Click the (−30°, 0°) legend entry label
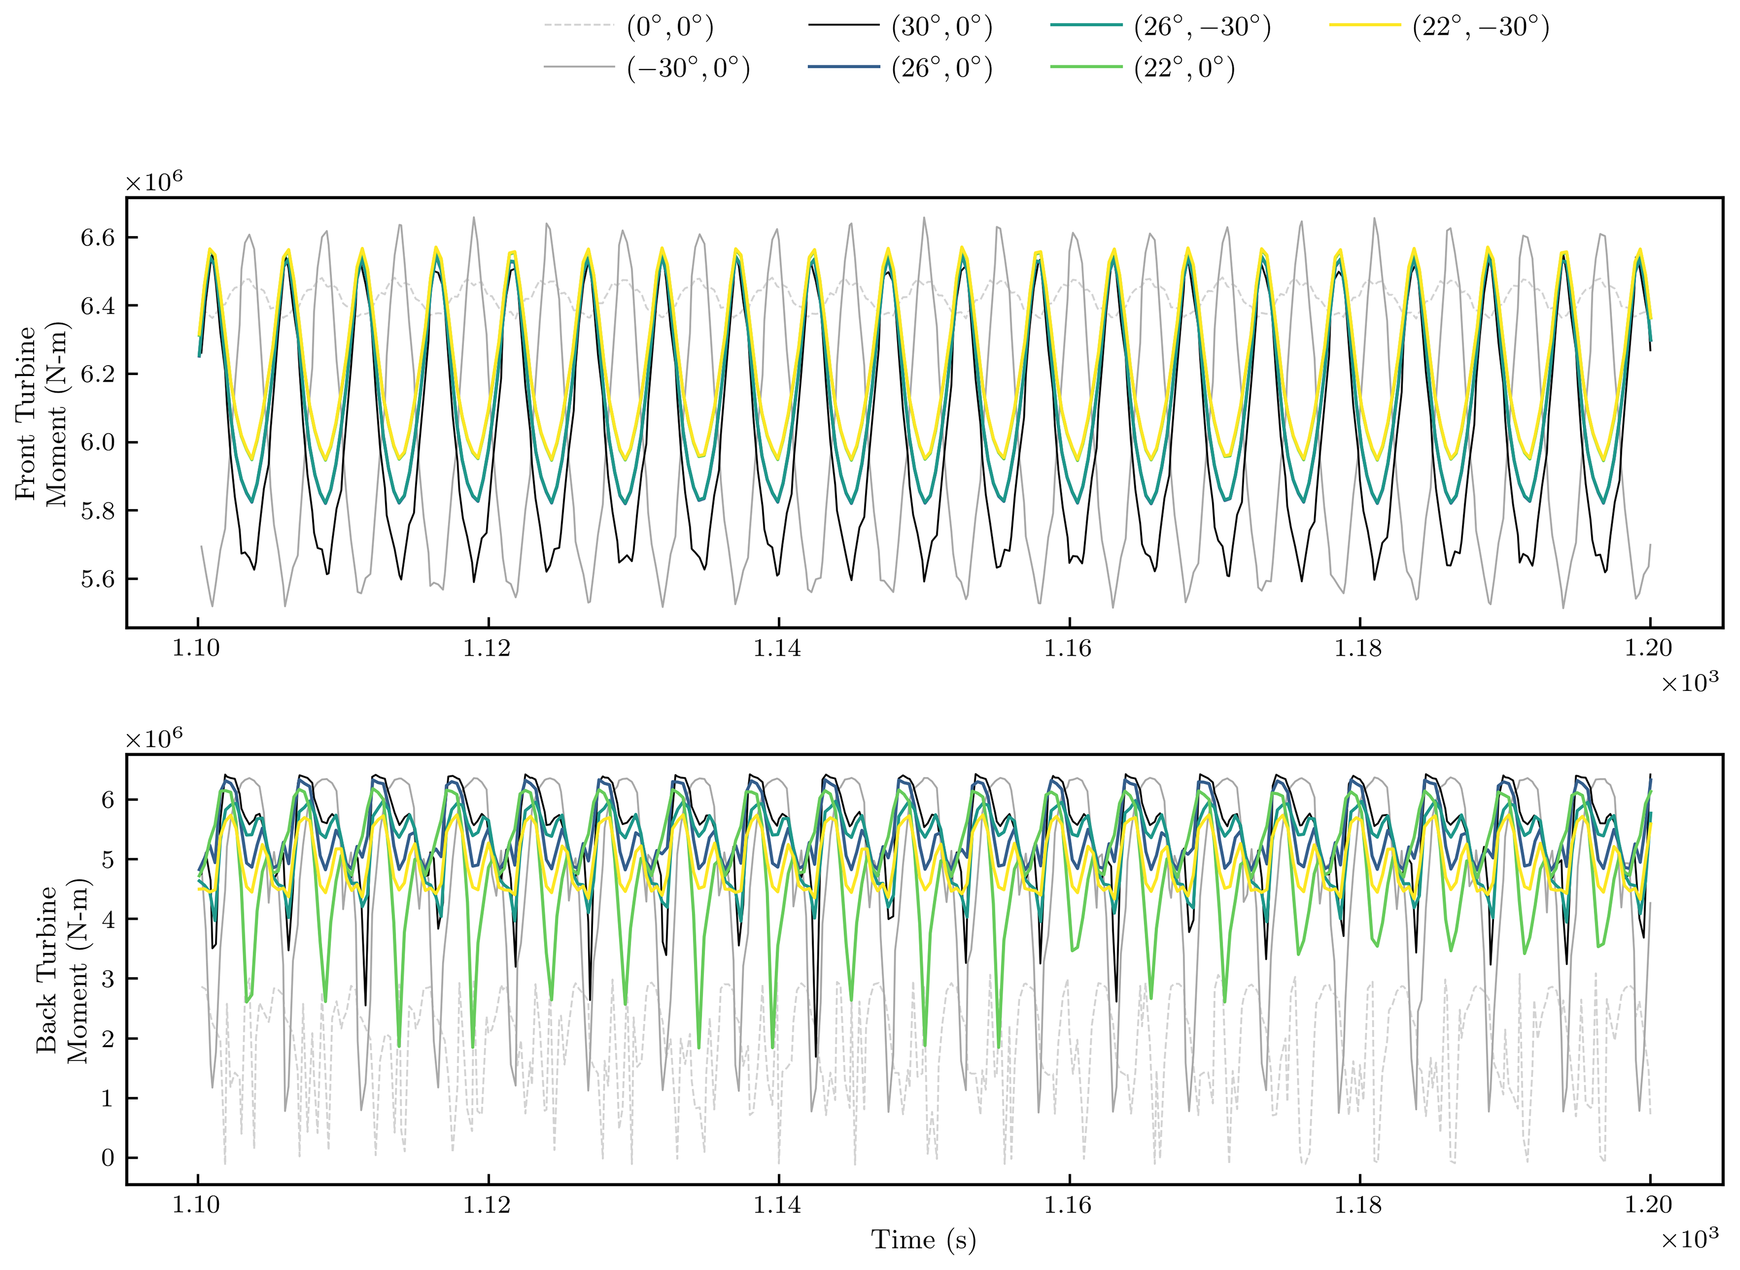Image resolution: width=1740 pixels, height=1270 pixels. (688, 68)
